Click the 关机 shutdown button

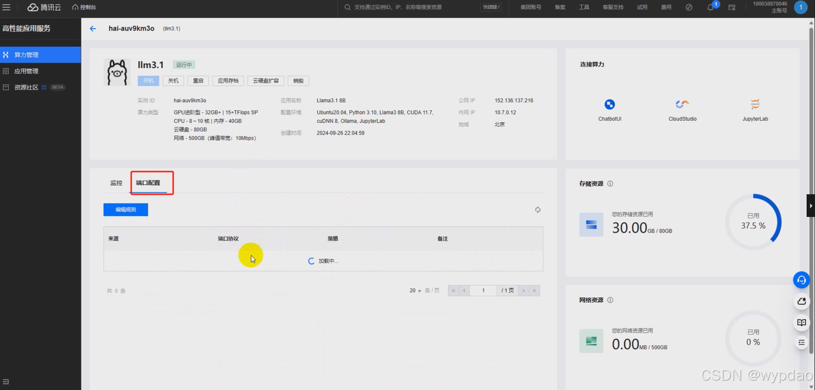click(x=173, y=81)
